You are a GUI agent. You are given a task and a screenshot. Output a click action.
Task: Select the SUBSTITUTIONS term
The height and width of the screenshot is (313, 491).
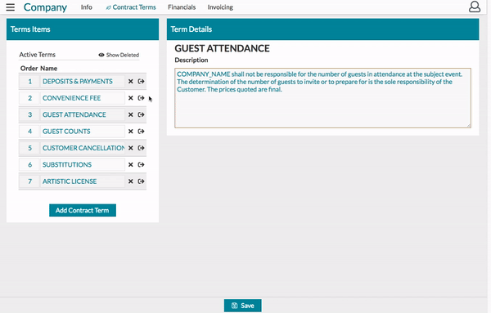[83, 164]
